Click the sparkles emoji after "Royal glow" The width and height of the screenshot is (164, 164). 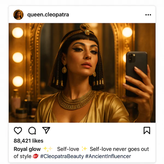[x=48, y=149]
